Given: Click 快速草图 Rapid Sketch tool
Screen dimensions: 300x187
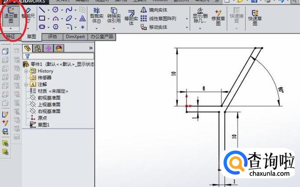Looking at the screenshot, I should [255, 18].
